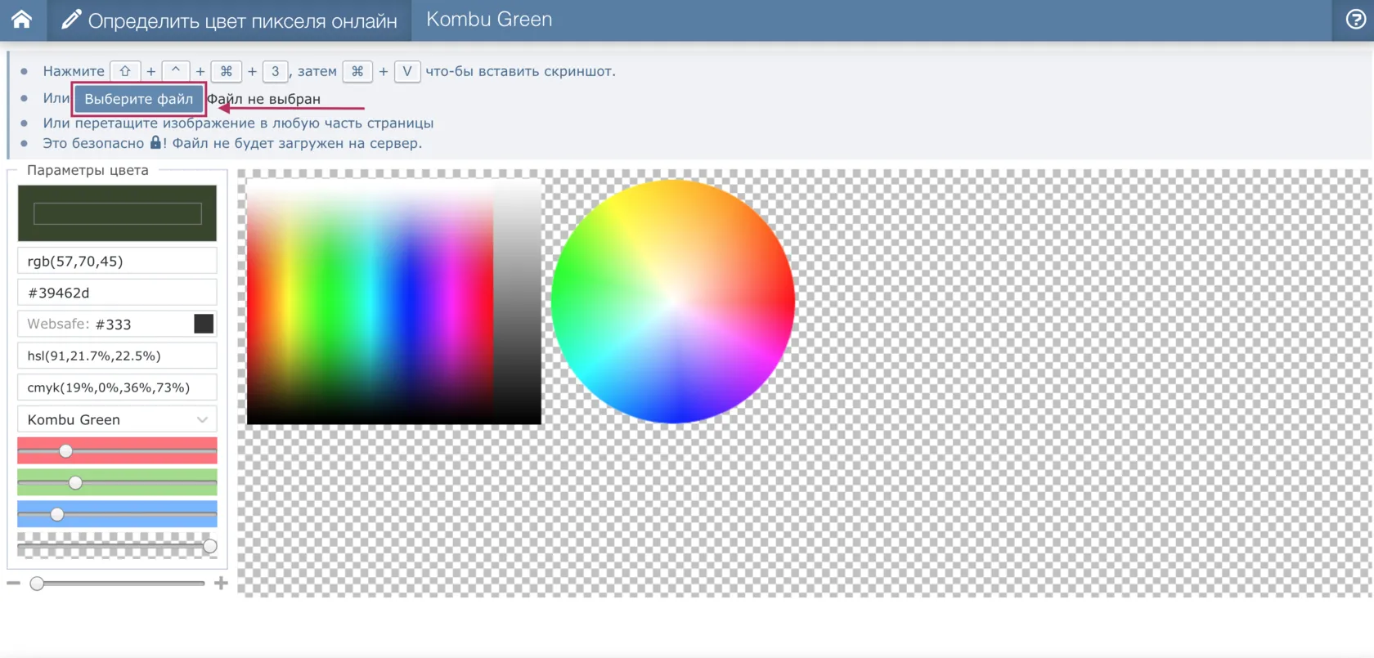Click the Command key symbol before V
Viewport: 1374px width, 658px height.
357,71
